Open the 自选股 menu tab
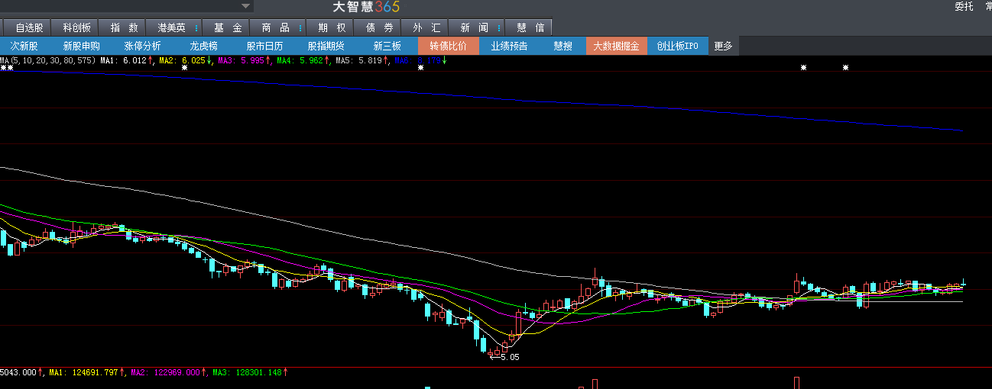992x389 pixels. [29, 27]
